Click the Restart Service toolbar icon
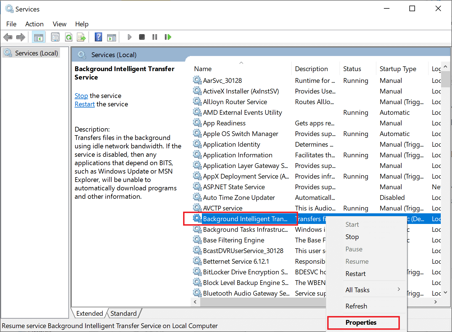This screenshot has width=452, height=332. pyautogui.click(x=168, y=37)
